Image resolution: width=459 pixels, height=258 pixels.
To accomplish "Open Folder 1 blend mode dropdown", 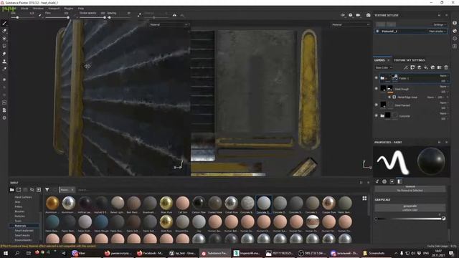I will point(444,76).
